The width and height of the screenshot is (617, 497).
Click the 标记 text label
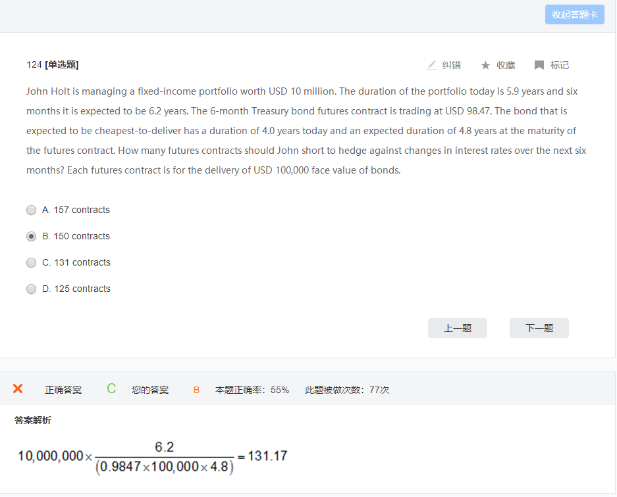click(559, 65)
